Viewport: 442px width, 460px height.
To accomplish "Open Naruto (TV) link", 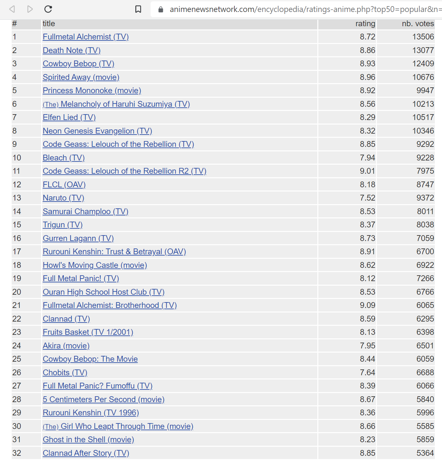I will coord(63,198).
